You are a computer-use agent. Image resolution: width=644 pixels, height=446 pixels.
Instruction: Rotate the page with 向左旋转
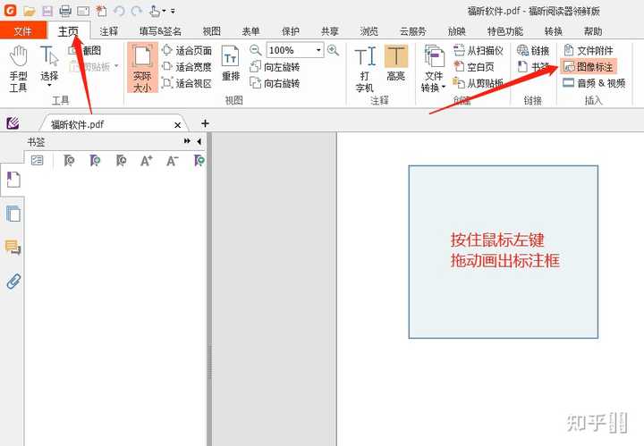pos(275,67)
